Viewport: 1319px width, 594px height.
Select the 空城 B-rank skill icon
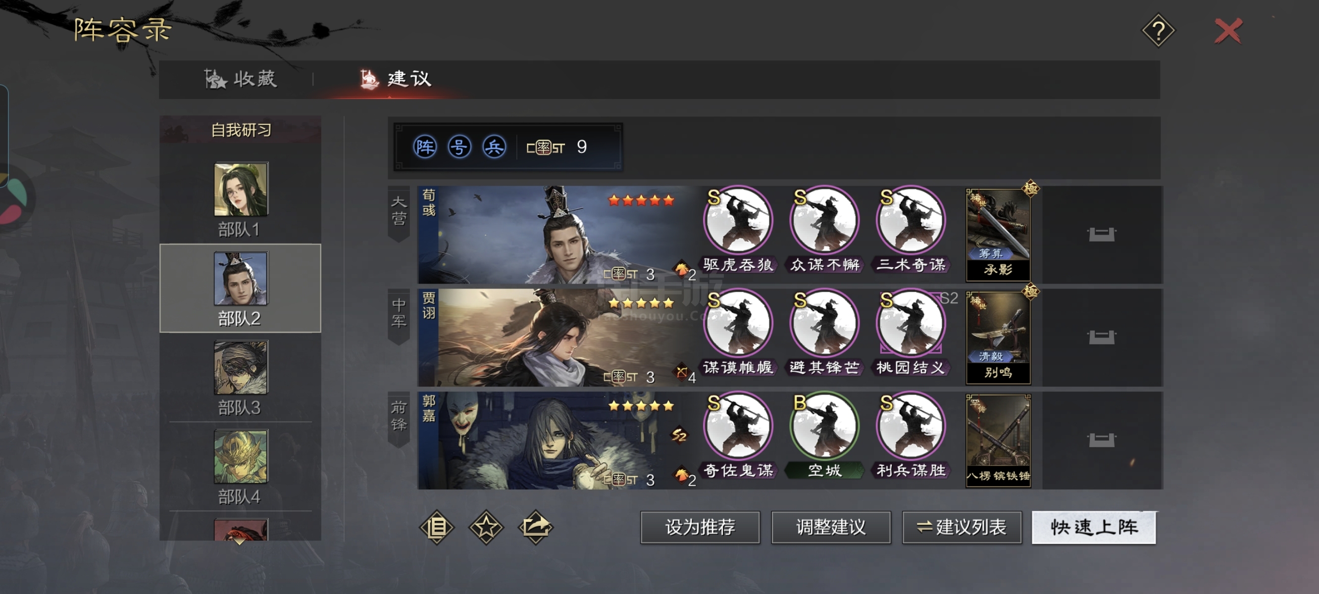click(824, 426)
